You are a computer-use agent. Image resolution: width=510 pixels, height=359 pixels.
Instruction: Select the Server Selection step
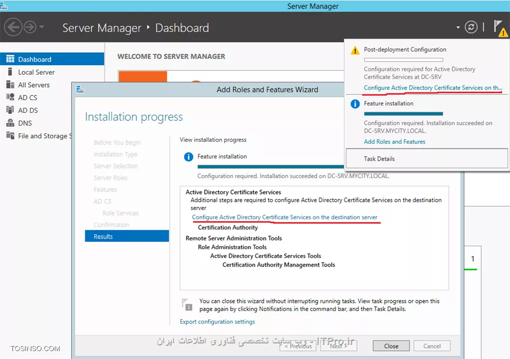116,166
